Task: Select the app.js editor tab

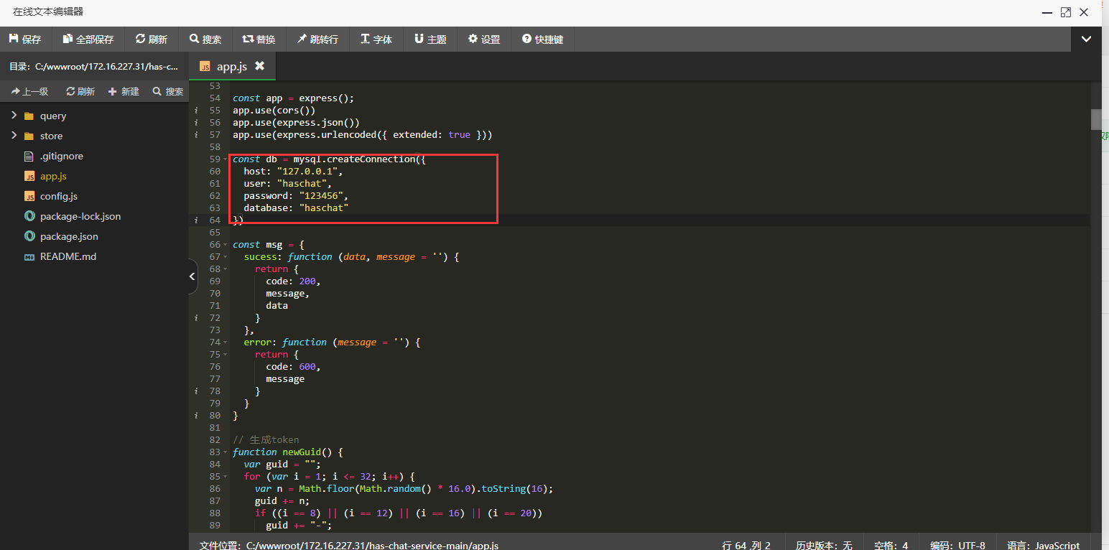Action: (x=232, y=66)
